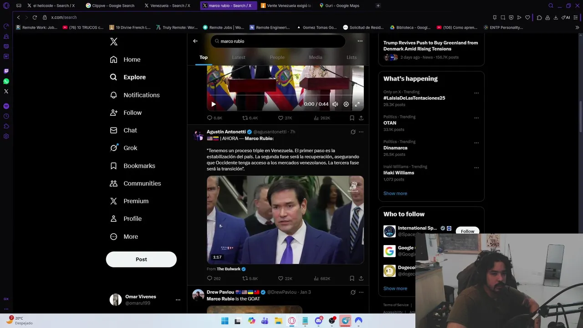Click Grok icon on Agustín Antonetti post

pos(353,132)
